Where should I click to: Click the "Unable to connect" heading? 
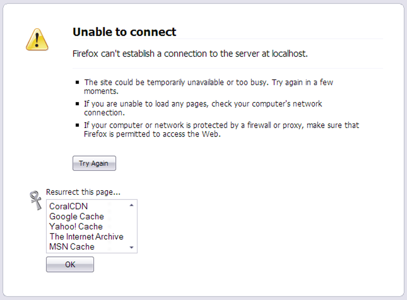[x=124, y=32]
